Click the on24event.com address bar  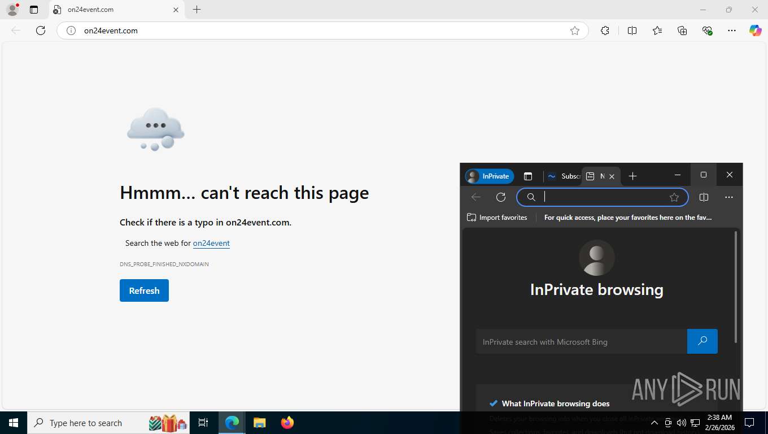click(322, 31)
